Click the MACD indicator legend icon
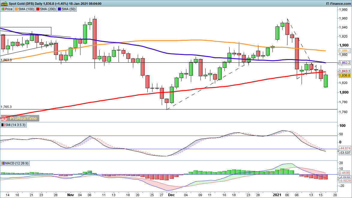The width and height of the screenshot is (352, 198). point(3,163)
